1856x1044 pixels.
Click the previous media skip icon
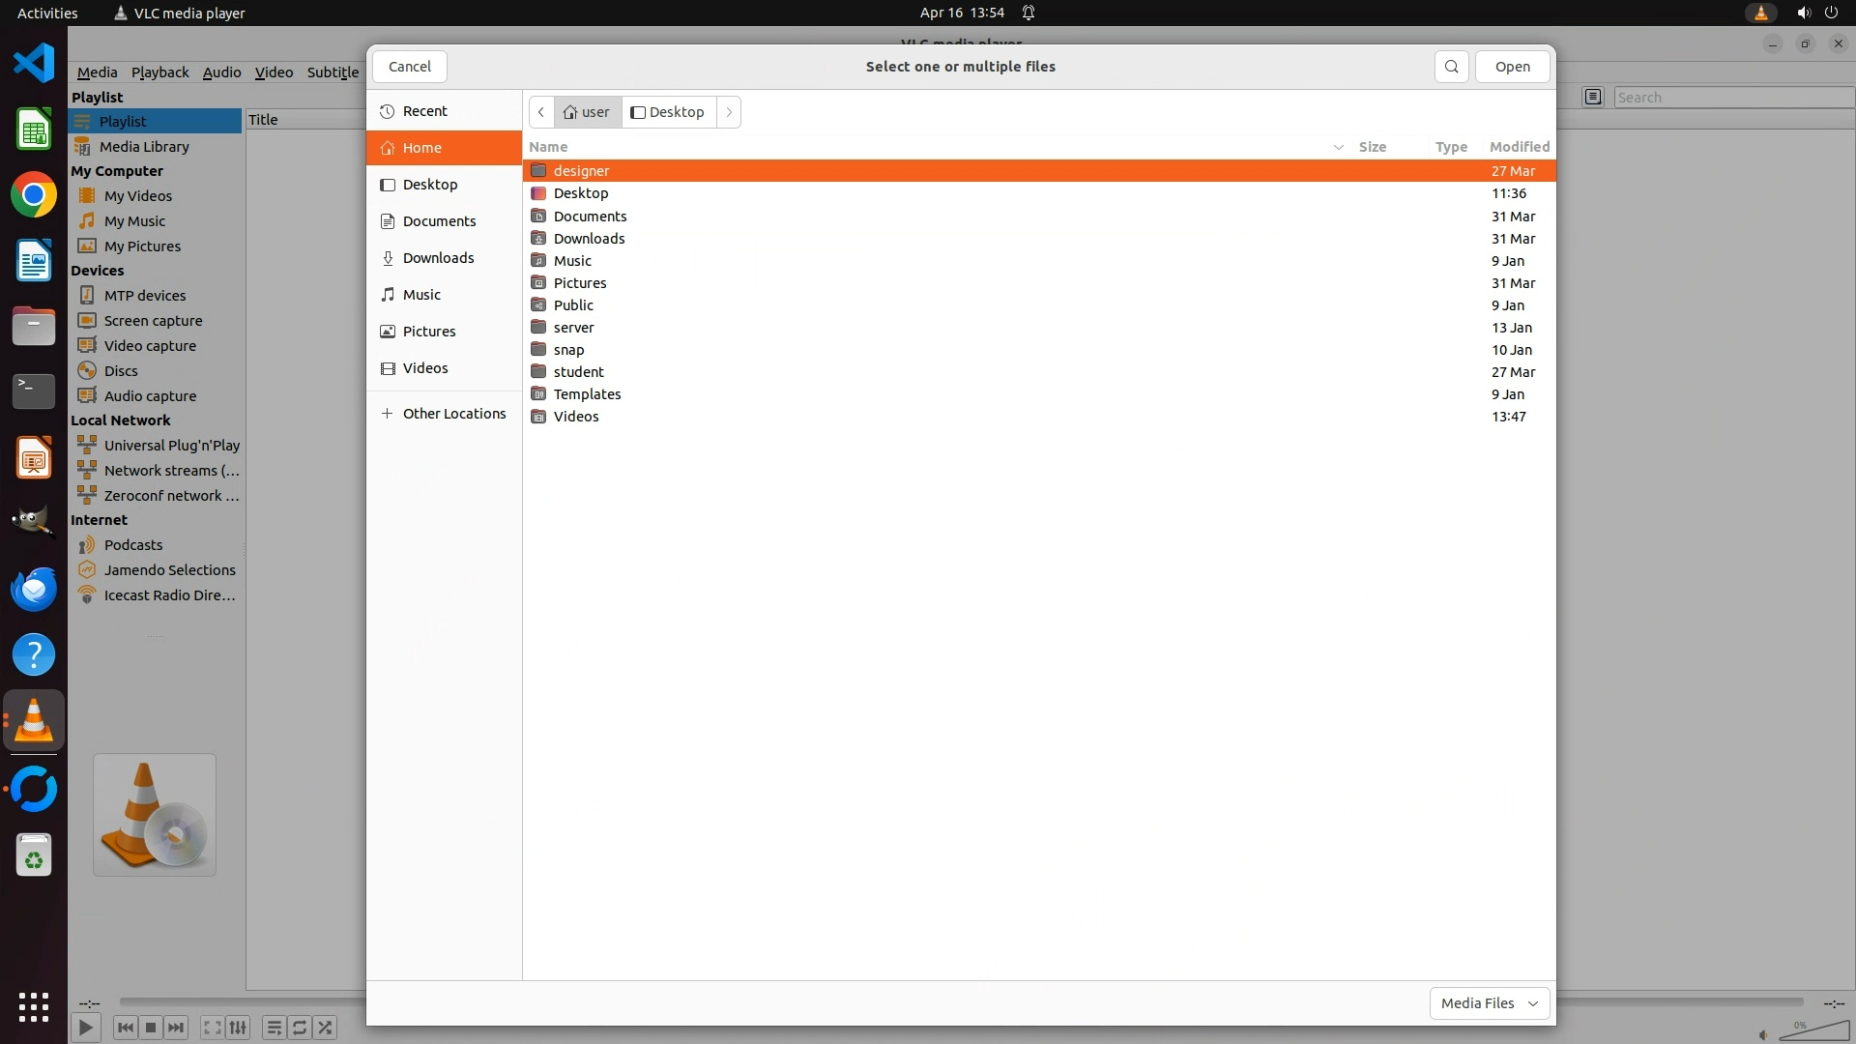click(x=125, y=1028)
